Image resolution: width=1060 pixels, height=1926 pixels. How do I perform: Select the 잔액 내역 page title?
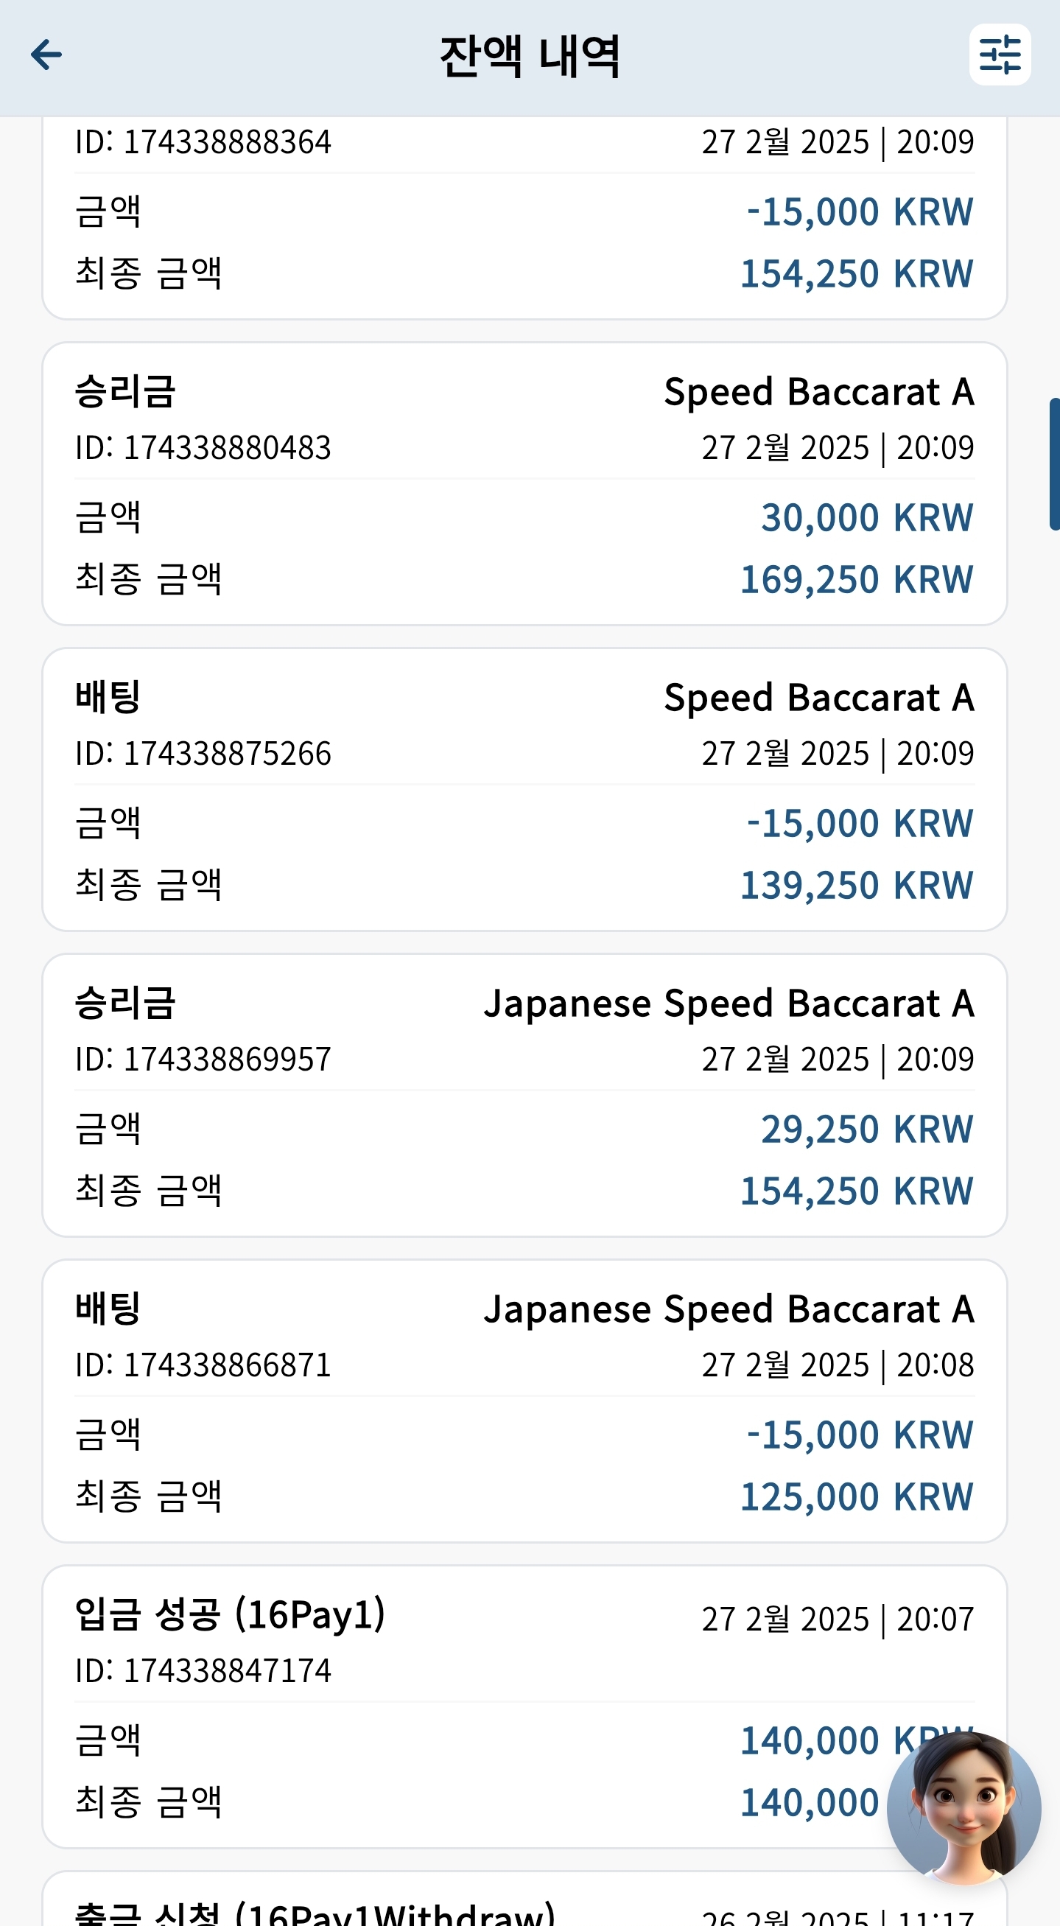point(530,56)
